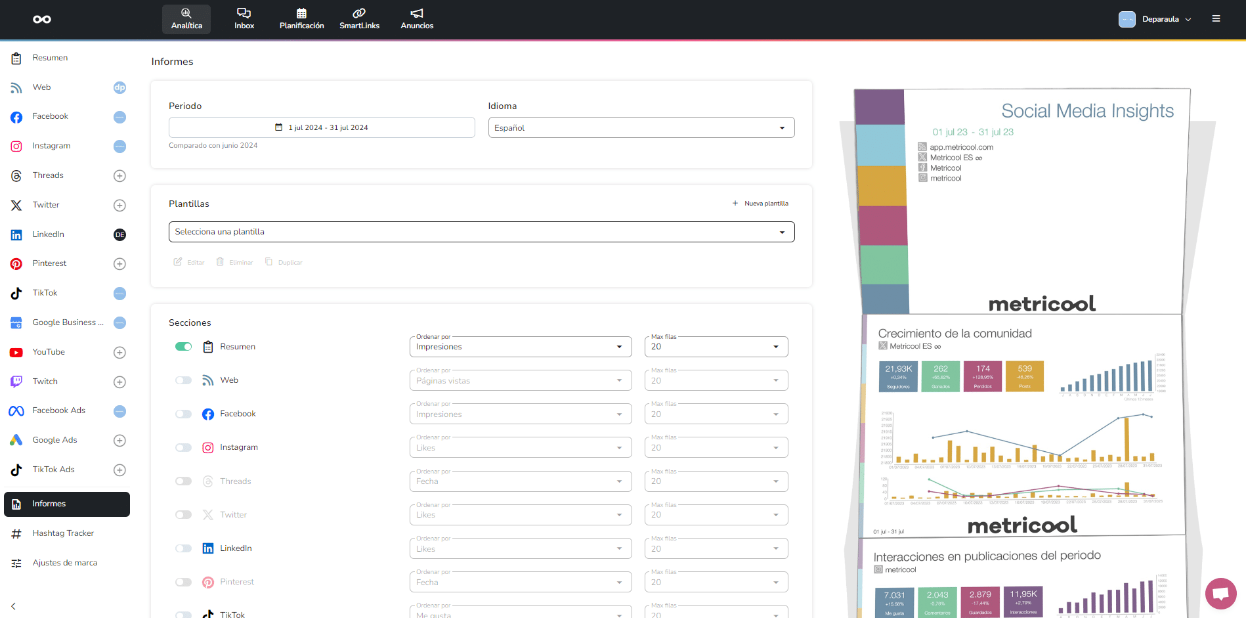Viewport: 1246px width, 618px height.
Task: Click the Duplicar template button
Action: pos(284,262)
